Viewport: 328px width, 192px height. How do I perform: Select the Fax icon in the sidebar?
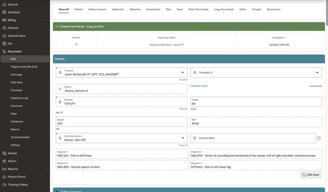(x=4, y=43)
